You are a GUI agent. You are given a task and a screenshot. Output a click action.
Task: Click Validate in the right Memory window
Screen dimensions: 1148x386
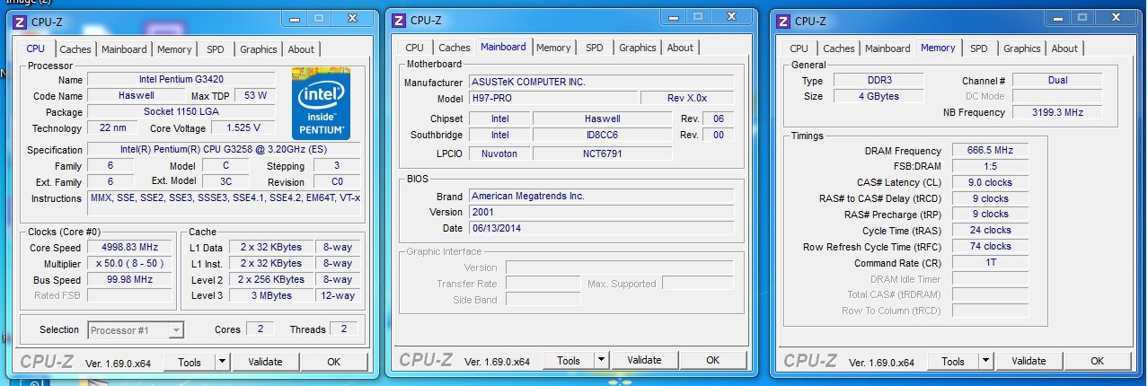(1029, 361)
